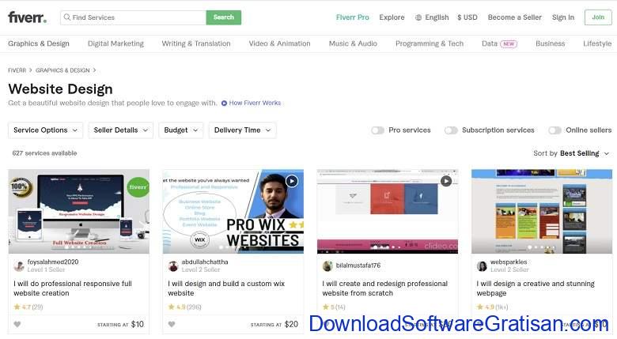This screenshot has height=339, width=617.
Task: Click seller name bilalmustafa176
Action: click(x=358, y=266)
